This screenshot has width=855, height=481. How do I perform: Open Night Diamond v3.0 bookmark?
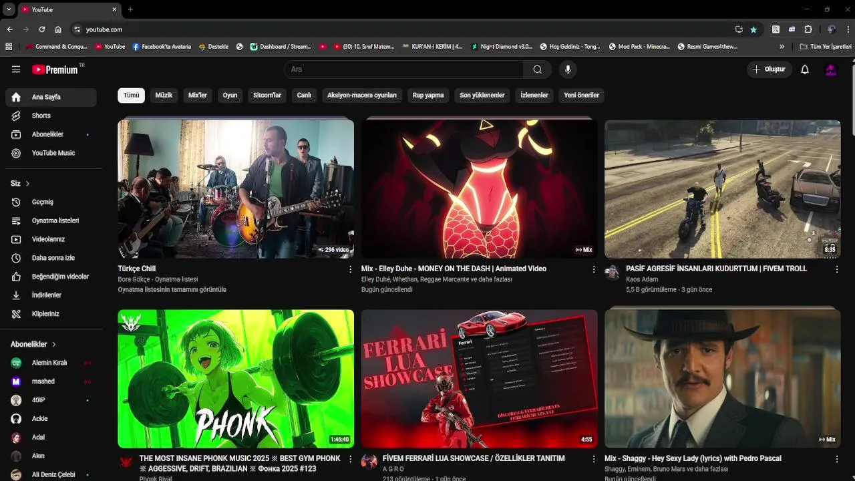click(x=502, y=47)
